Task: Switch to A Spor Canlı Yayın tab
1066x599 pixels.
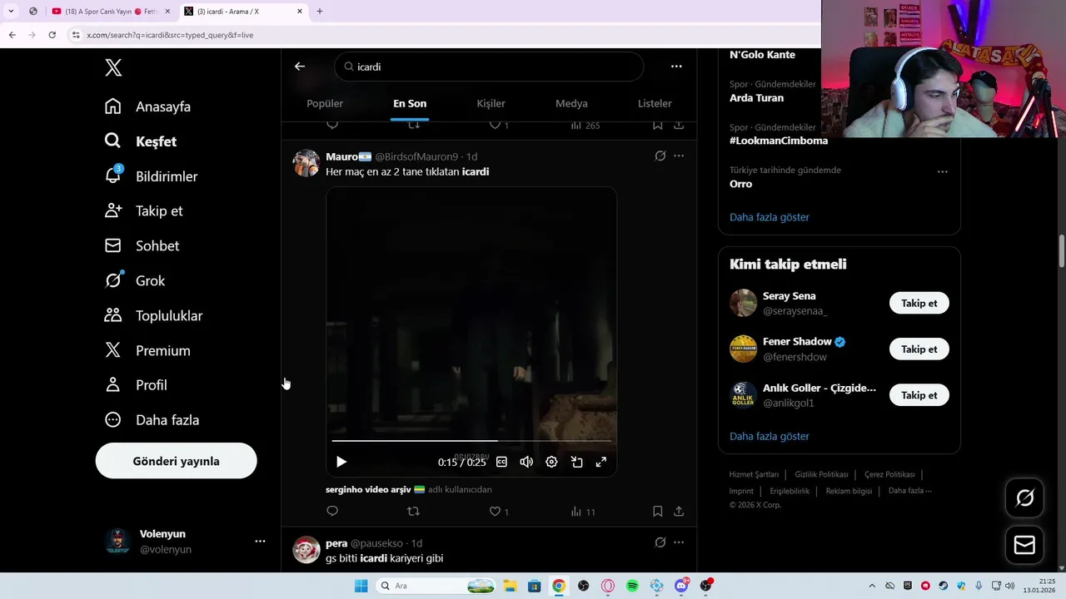Action: (x=110, y=11)
